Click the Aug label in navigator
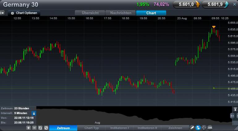This screenshot has width=238, height=131. pyautogui.click(x=97, y=122)
